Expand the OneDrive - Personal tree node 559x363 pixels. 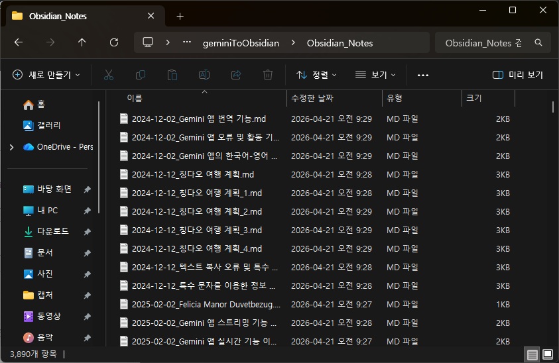click(11, 147)
